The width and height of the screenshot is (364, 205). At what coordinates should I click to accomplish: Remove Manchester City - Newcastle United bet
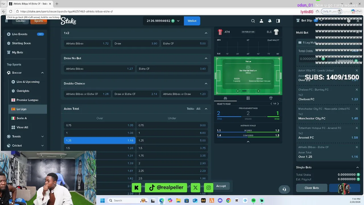(357, 109)
